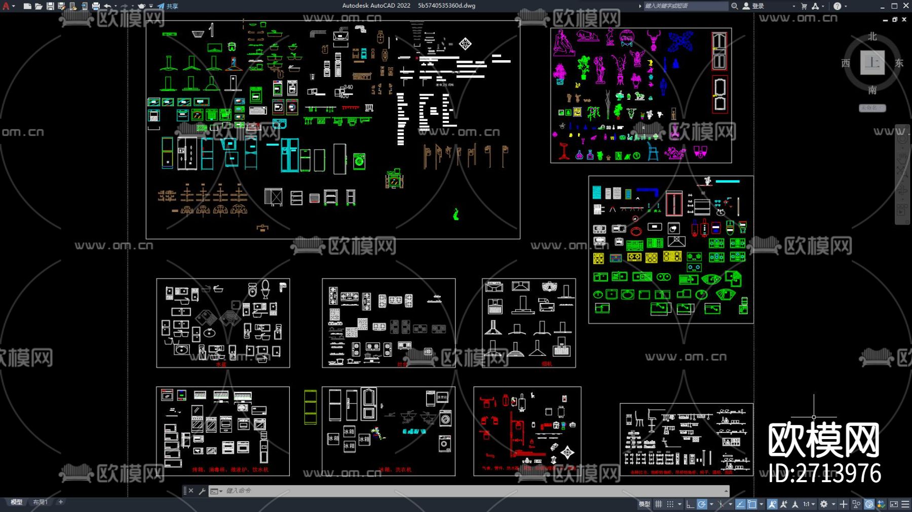Click the Save As icon

pyautogui.click(x=61, y=6)
